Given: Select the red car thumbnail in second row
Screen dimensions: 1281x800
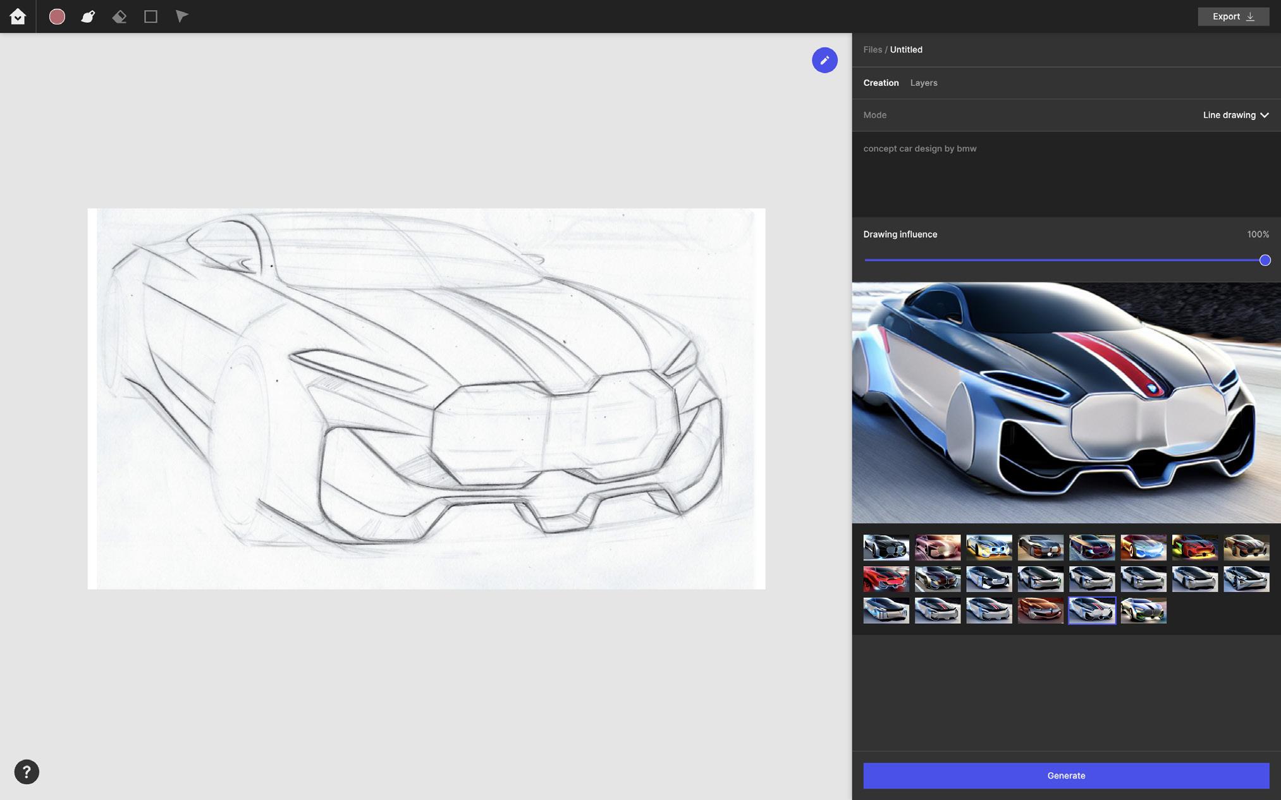Looking at the screenshot, I should pos(886,579).
